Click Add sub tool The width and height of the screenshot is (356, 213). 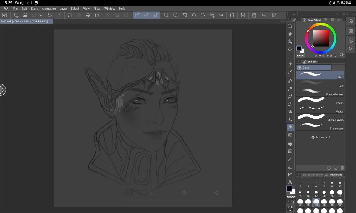[320, 137]
